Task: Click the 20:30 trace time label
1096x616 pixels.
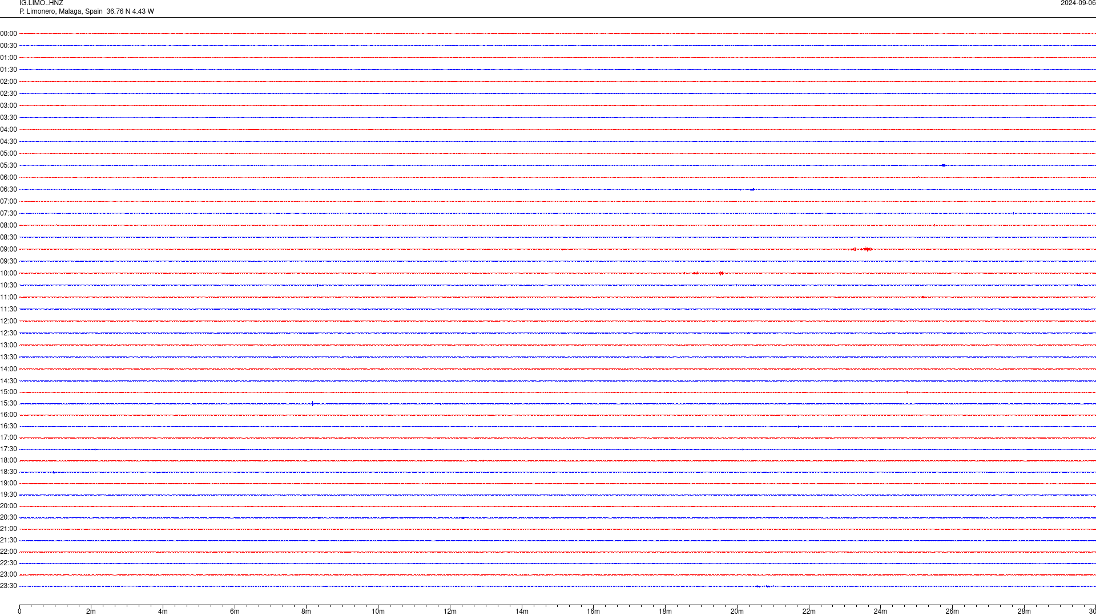Action: 9,517
